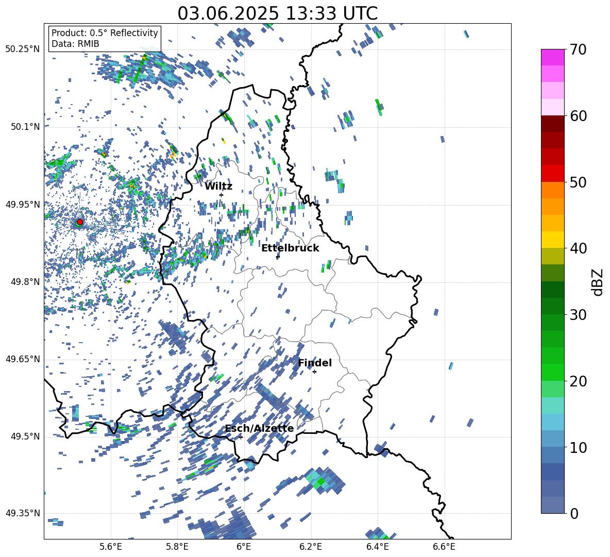610x557 pixels.
Task: Click the red radar site marker
Action: pyautogui.click(x=80, y=222)
